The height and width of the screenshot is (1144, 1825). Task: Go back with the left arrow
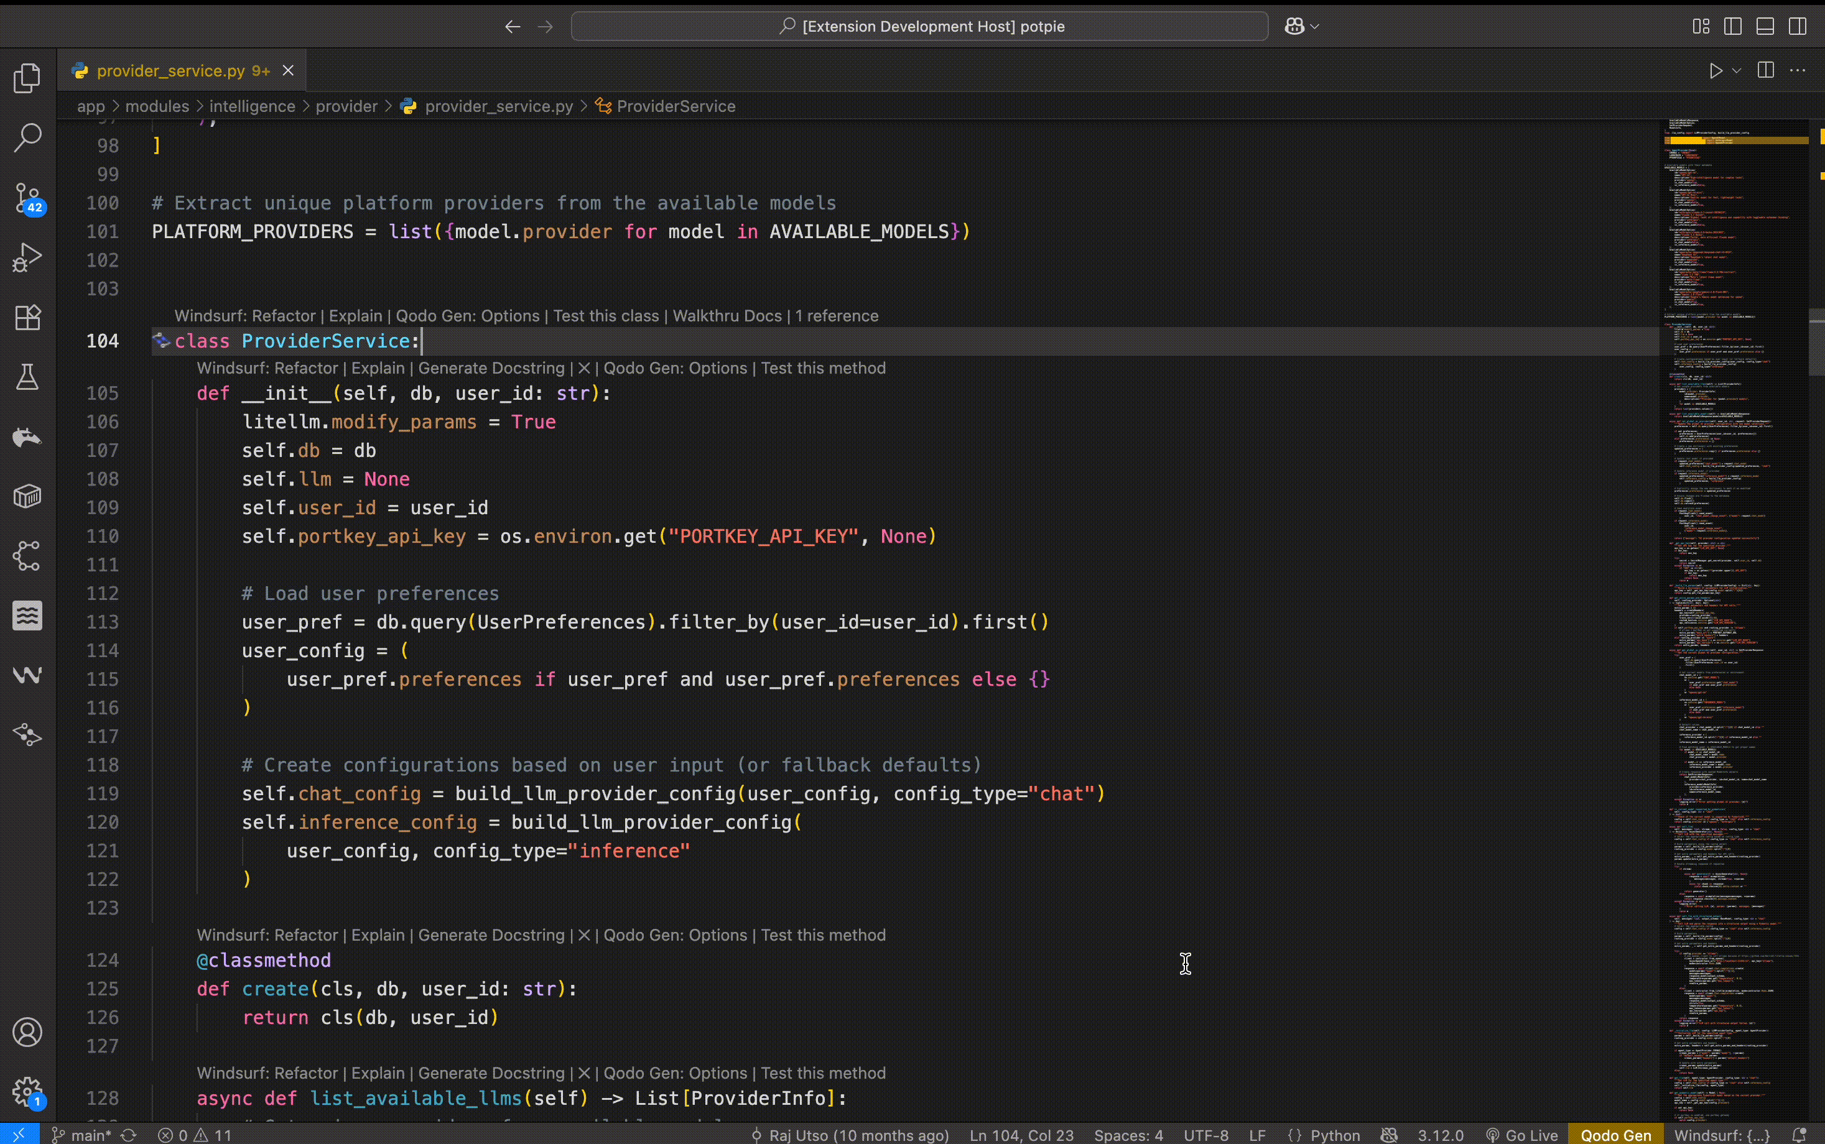pos(513,27)
